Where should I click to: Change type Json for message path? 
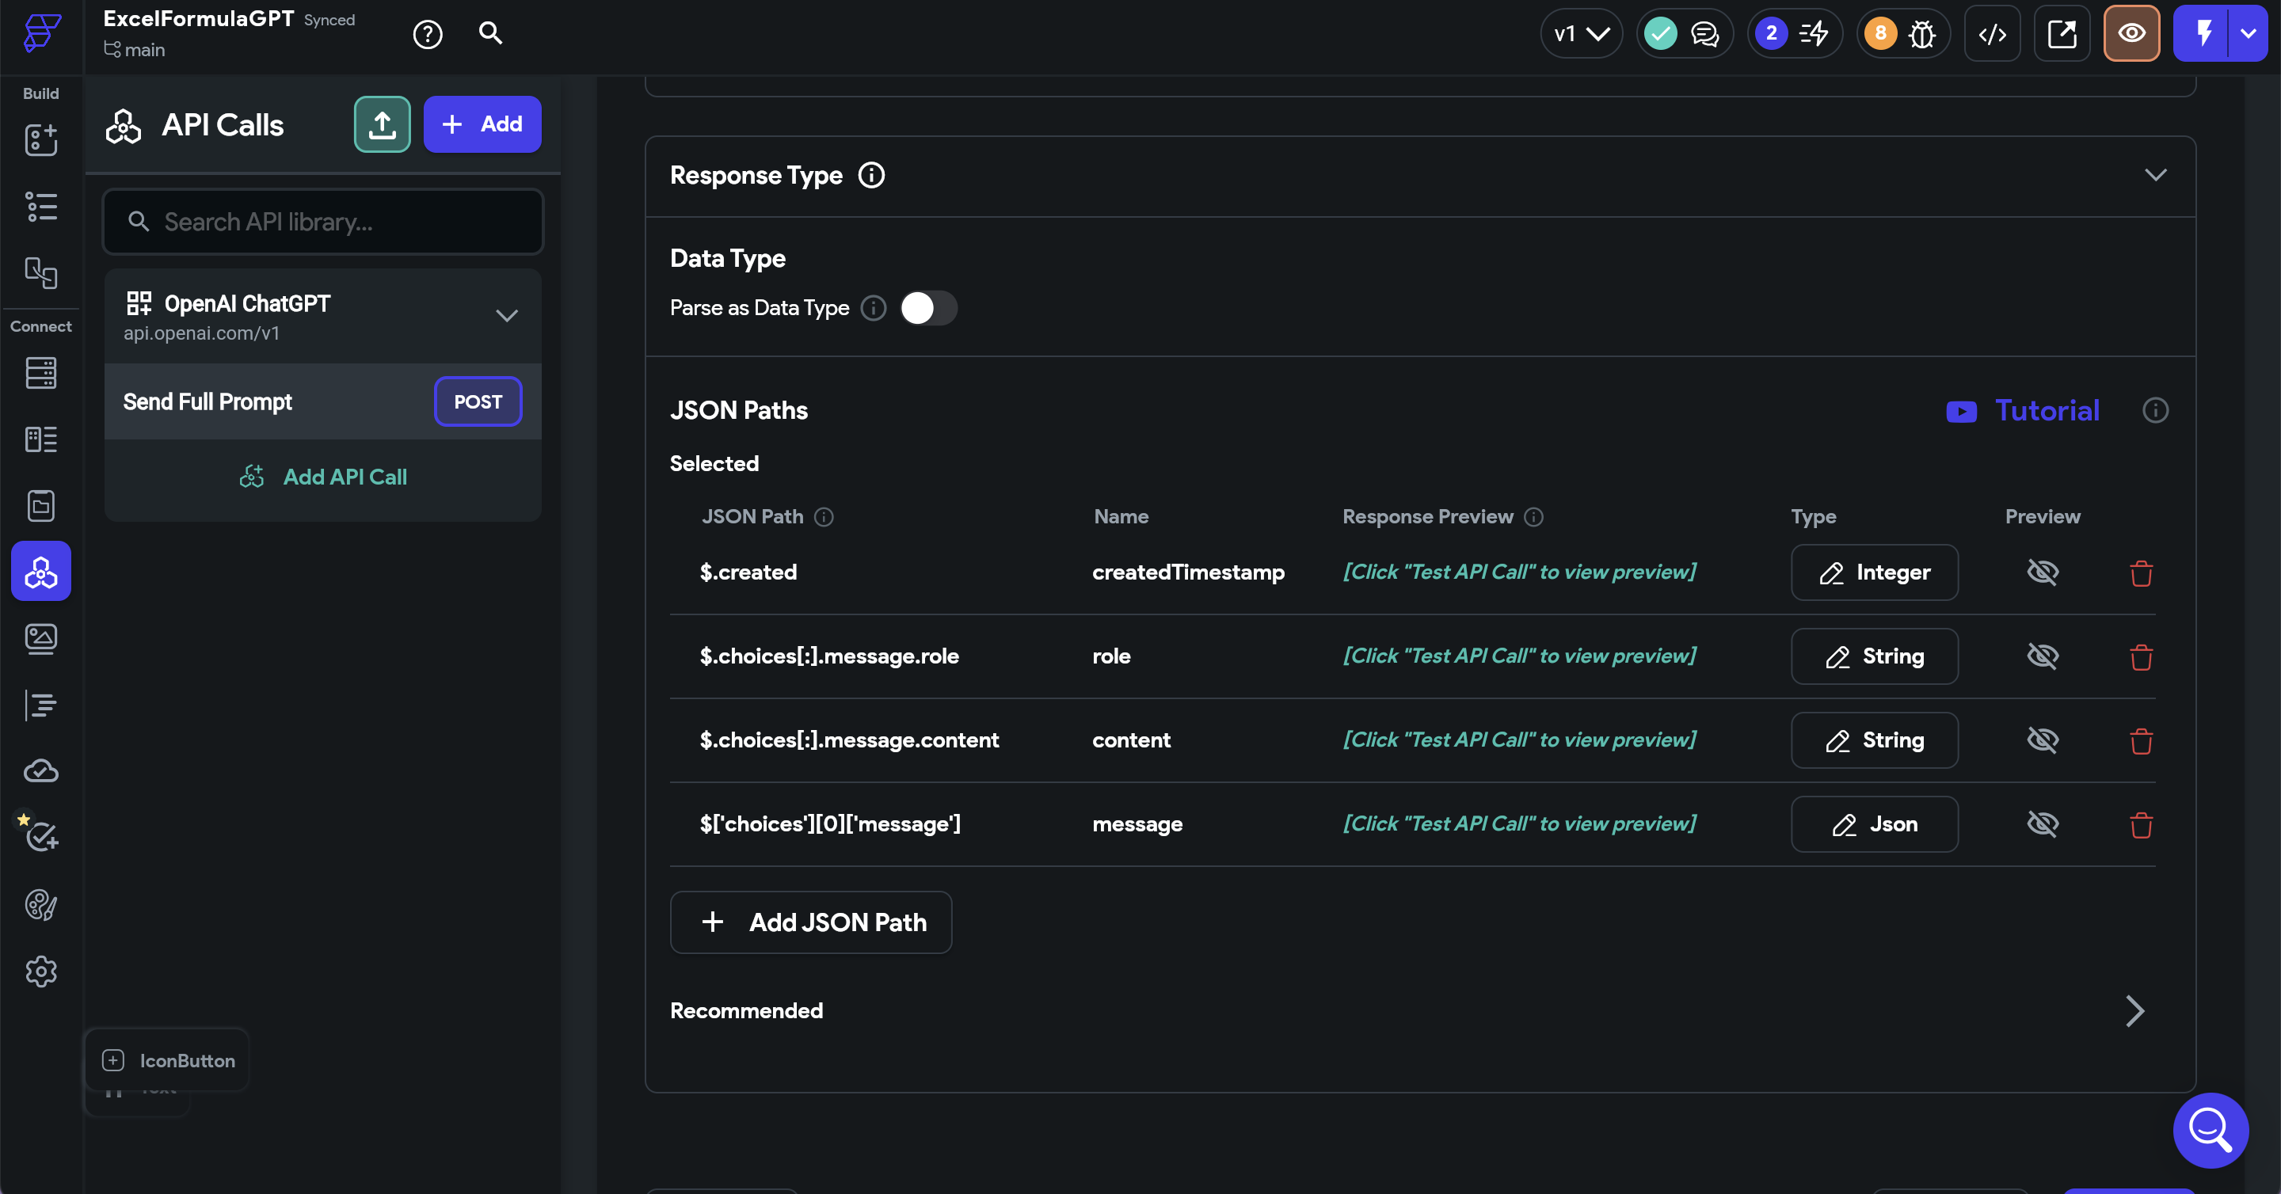pos(1875,824)
